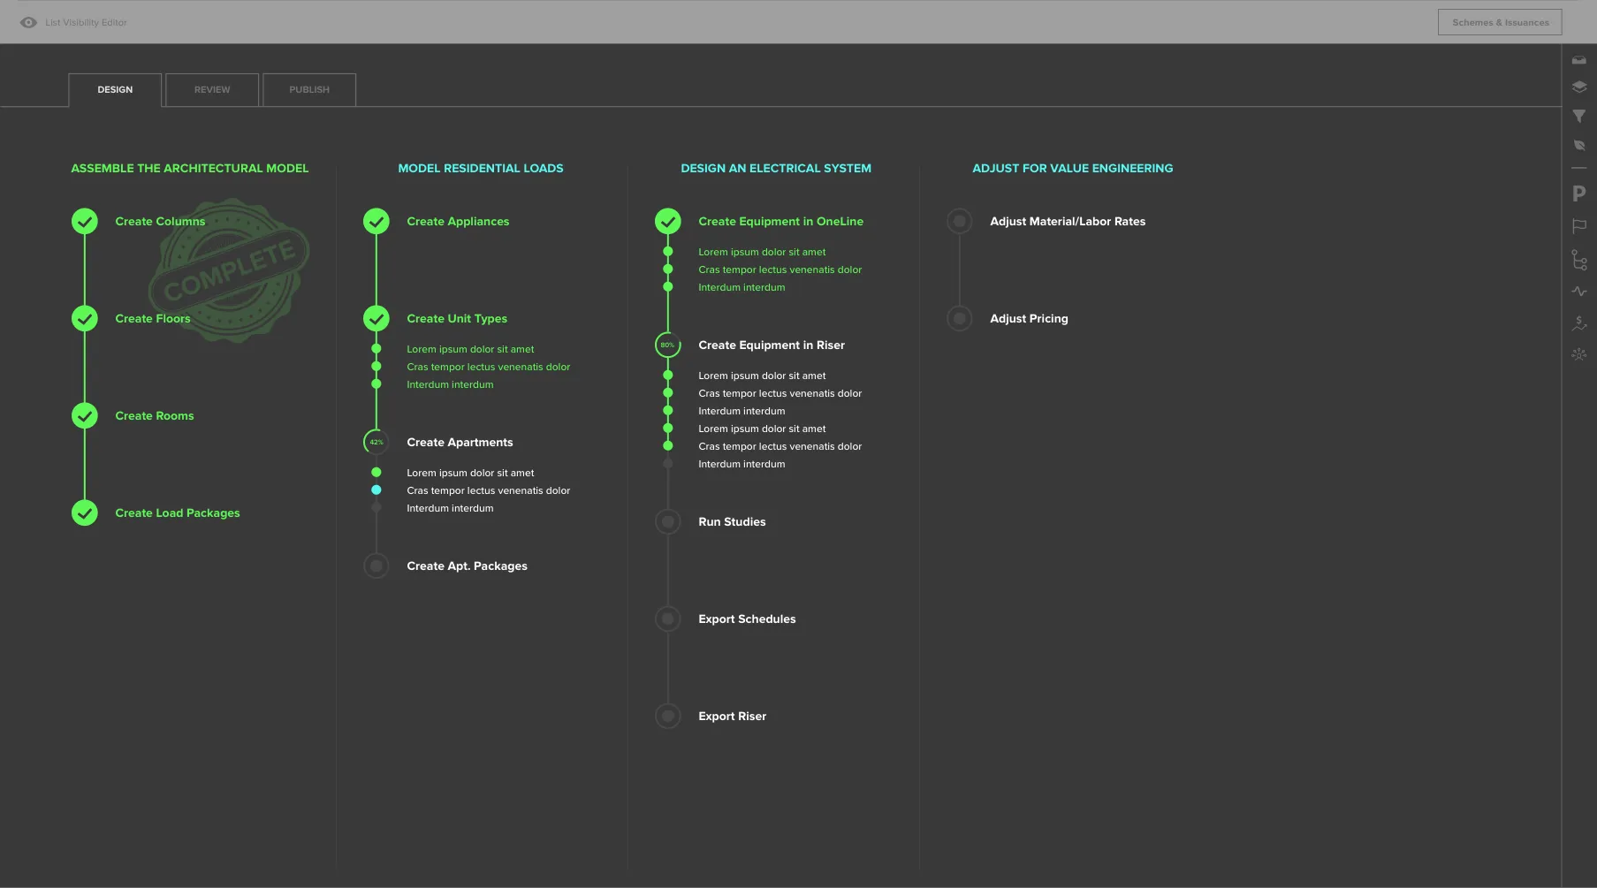Viewport: 1597px width, 888px height.
Task: Click the empty circle beside Adjust Pricing
Action: click(960, 318)
